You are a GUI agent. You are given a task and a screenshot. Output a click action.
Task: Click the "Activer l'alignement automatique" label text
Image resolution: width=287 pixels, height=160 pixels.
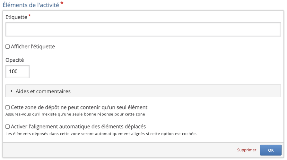point(78,127)
